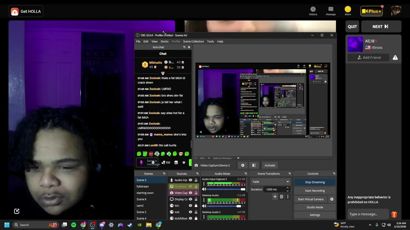Open the OBS Docks menu
Viewport: 410px width, 230px height.
164,42
